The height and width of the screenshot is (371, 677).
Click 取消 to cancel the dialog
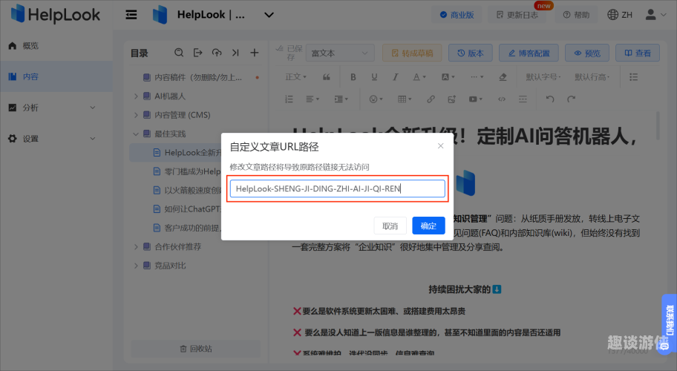click(x=390, y=226)
